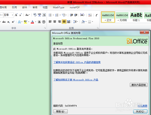Open the Shading dropdown arrow
The image size is (151, 115).
86,22
